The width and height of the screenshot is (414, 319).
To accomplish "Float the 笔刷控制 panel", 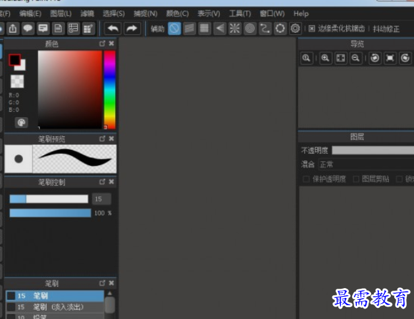I will pos(102,182).
